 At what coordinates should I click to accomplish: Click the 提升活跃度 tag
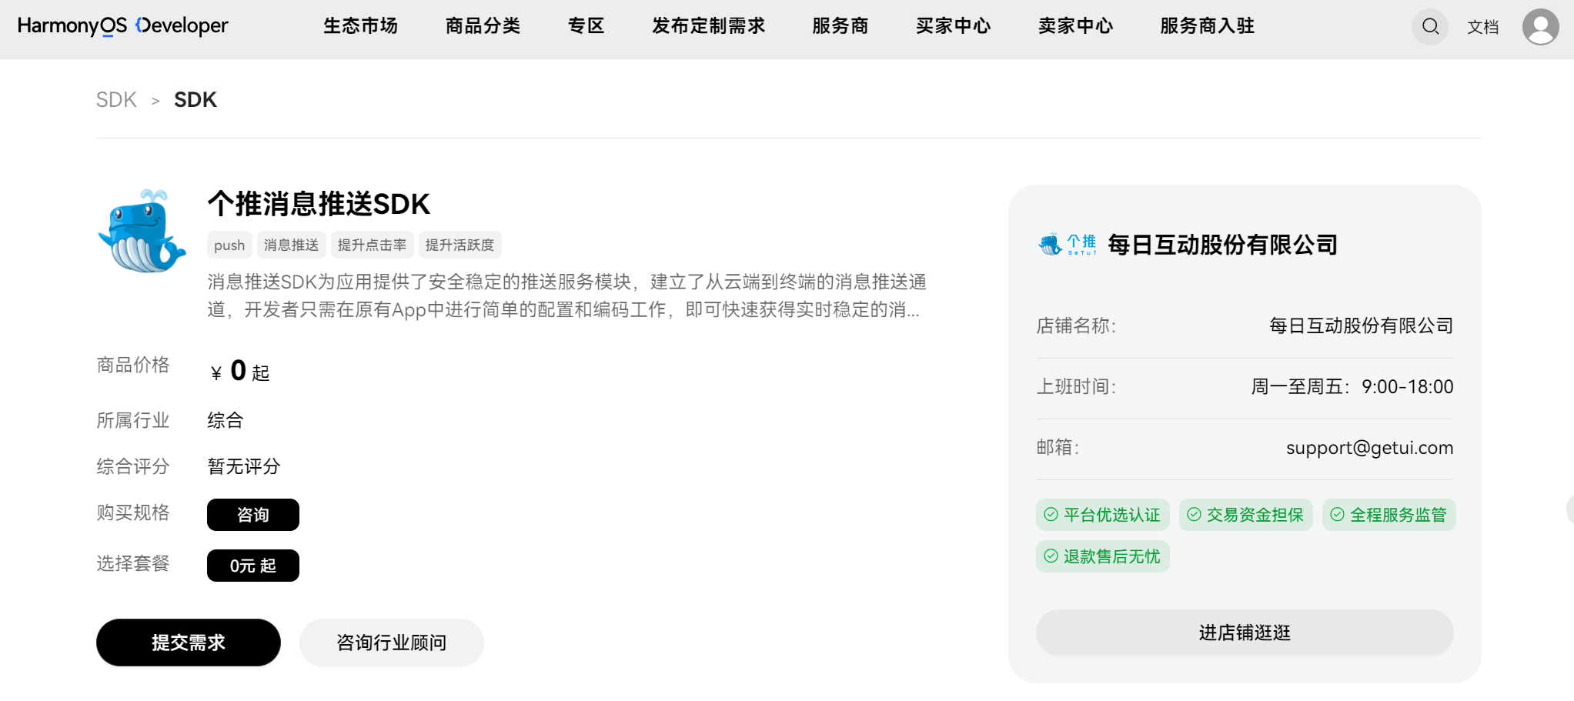460,245
